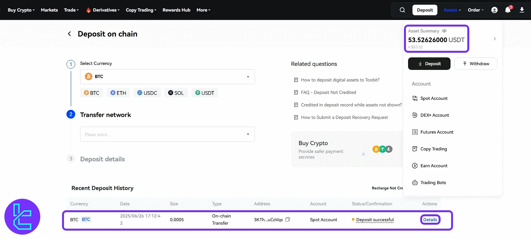
Task: Click the Trading Bots icon
Action: pos(415,183)
